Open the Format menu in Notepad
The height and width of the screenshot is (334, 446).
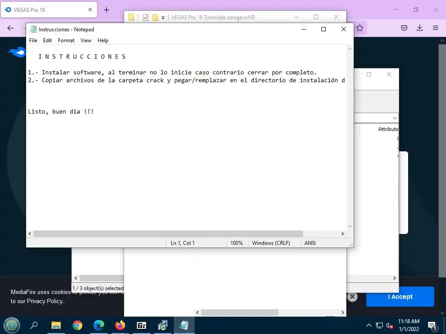click(x=66, y=40)
